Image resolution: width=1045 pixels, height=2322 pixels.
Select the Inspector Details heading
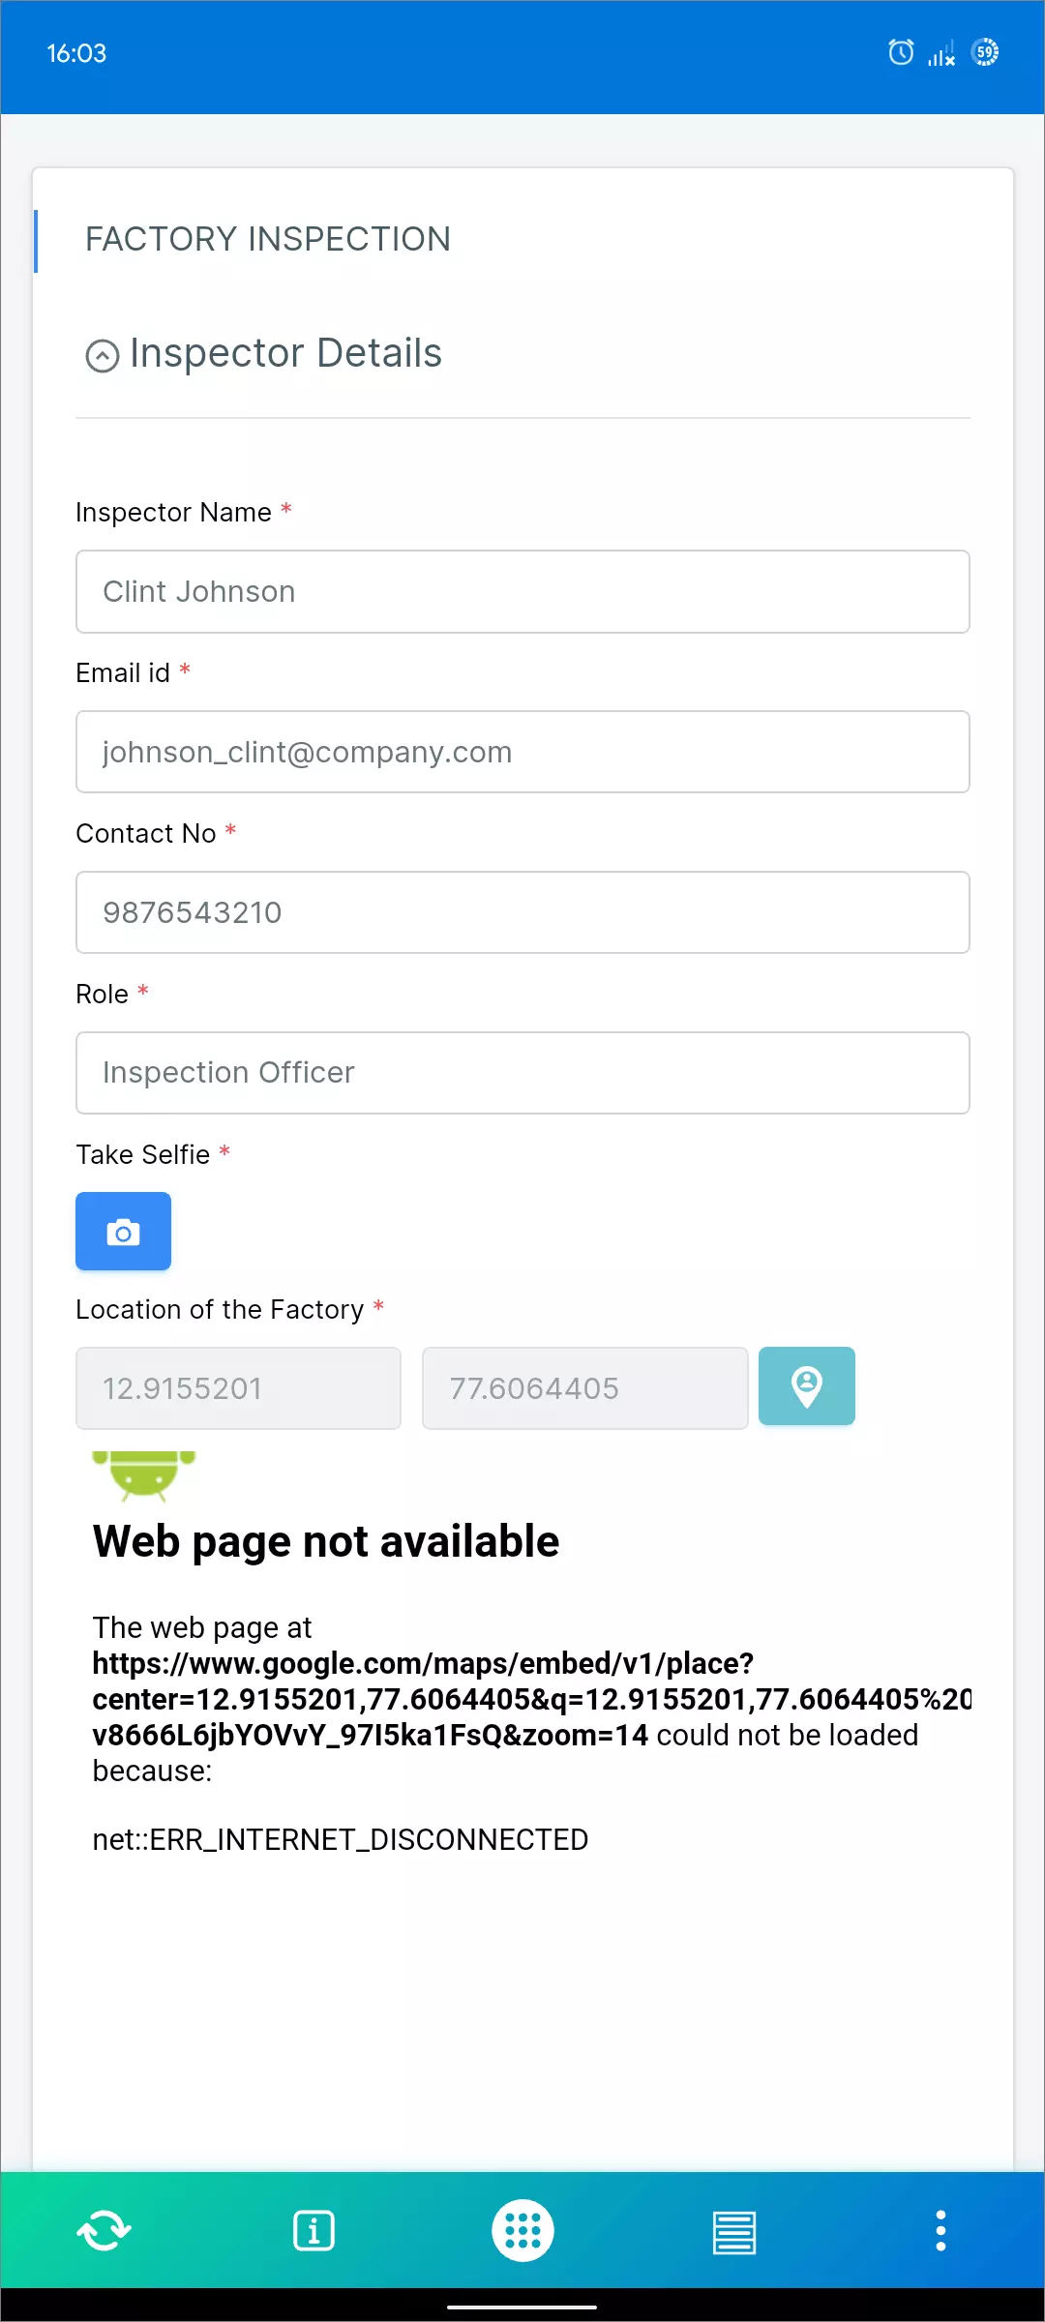(x=286, y=352)
